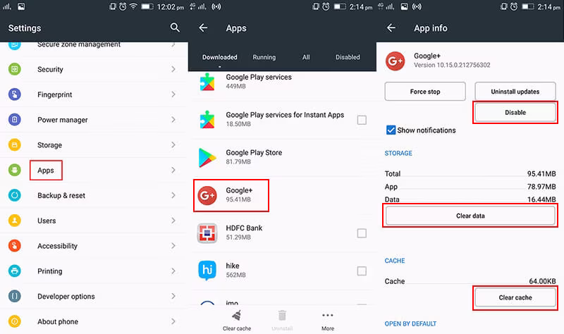
Task: Tap the Uninstall updates button
Action: (515, 92)
